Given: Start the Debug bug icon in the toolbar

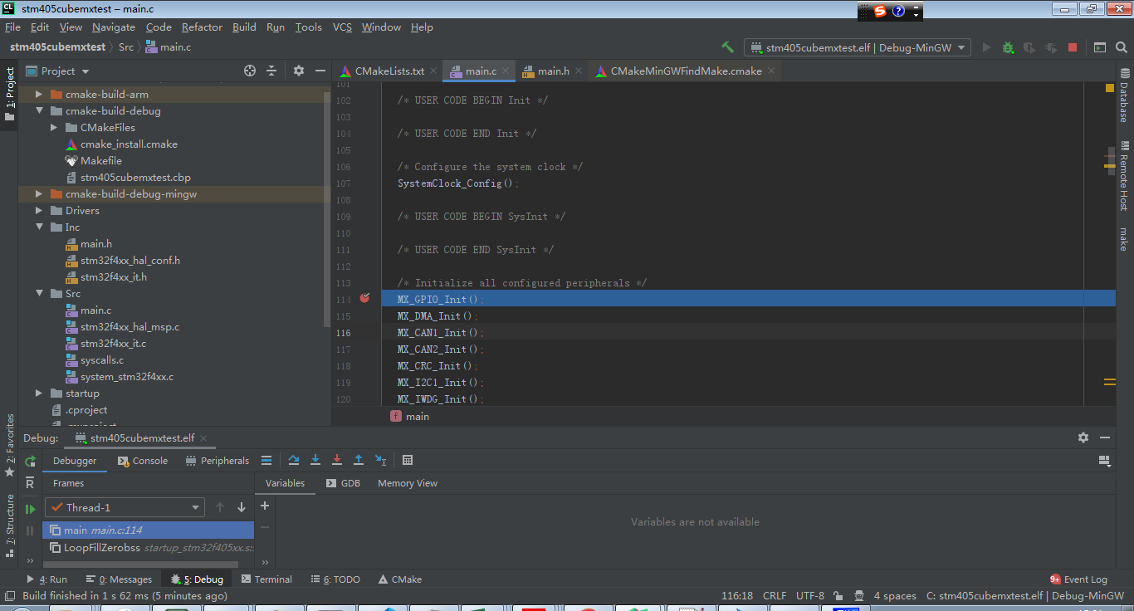Looking at the screenshot, I should 1008,47.
